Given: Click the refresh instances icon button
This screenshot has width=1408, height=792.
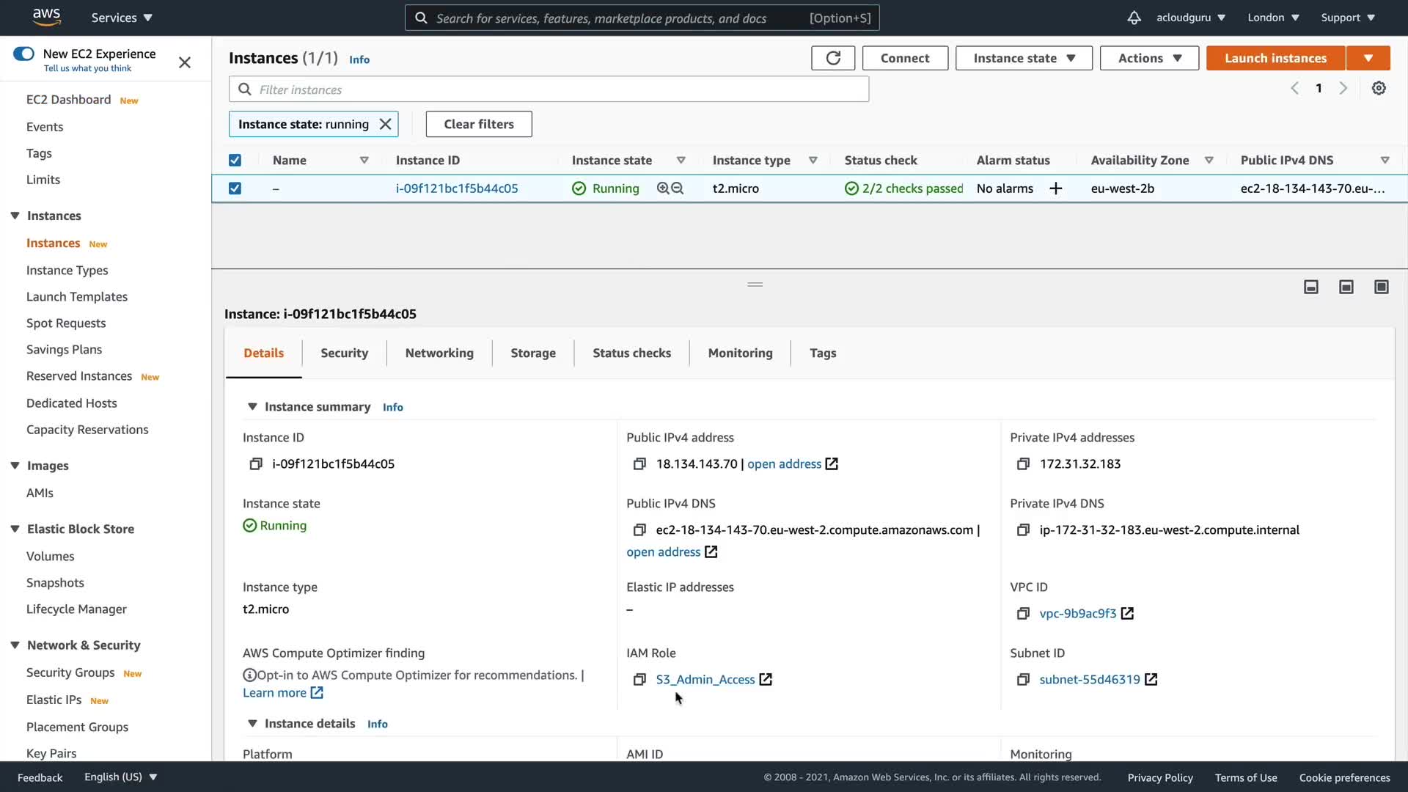Looking at the screenshot, I should click(833, 58).
